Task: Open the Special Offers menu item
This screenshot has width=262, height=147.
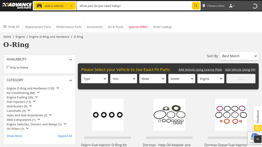Action: point(138,27)
